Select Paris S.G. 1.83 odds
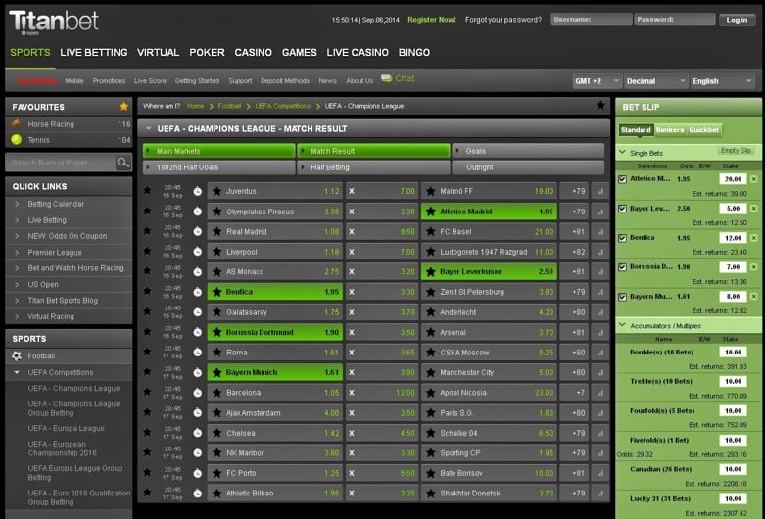The height and width of the screenshot is (519, 765). 489,412
